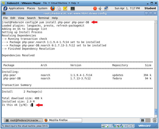Expand VMware Player File dropdown
Viewport: 159px width, 129px height.
(x=46, y=3)
